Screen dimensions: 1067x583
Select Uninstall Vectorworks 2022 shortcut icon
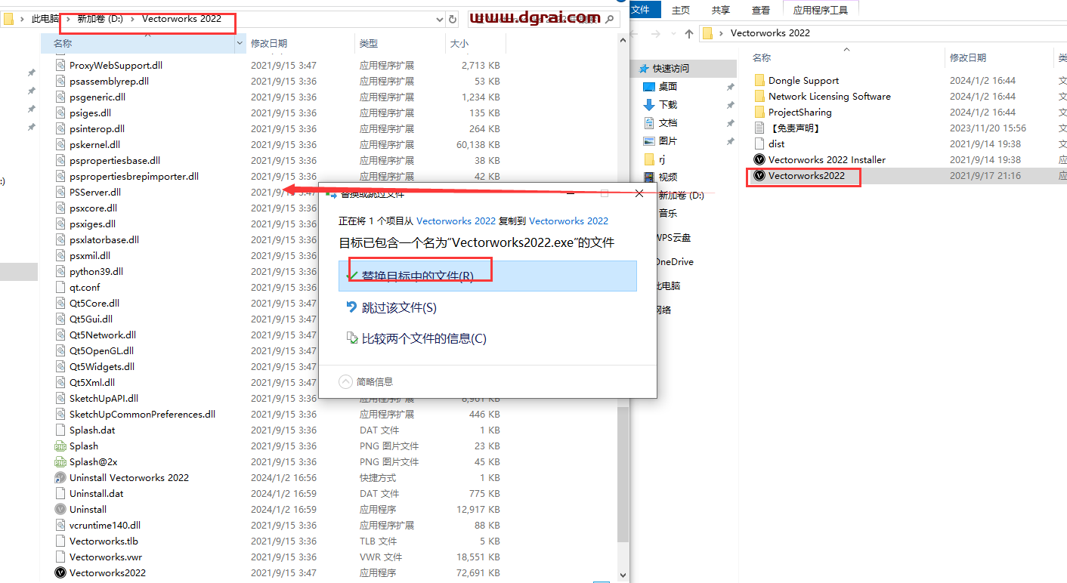point(60,477)
